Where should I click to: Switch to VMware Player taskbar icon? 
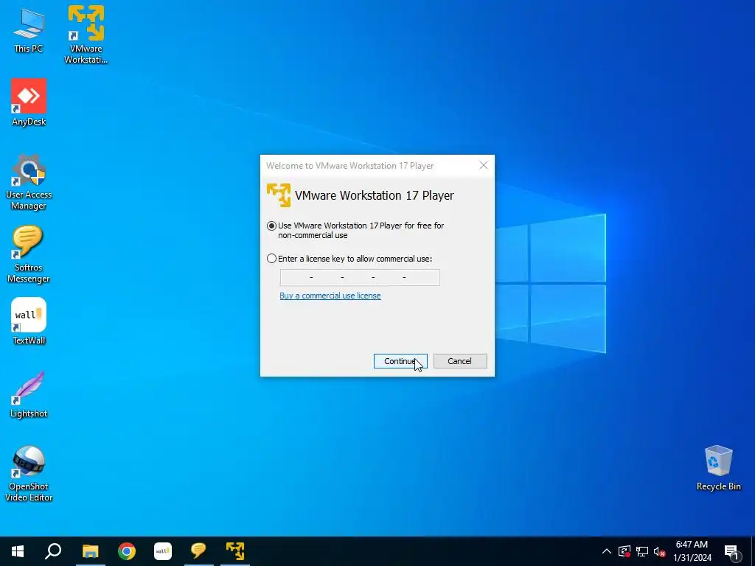point(235,551)
